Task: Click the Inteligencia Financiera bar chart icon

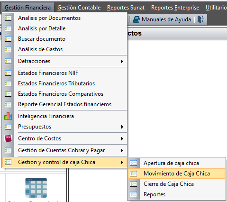Action: click(x=8, y=116)
